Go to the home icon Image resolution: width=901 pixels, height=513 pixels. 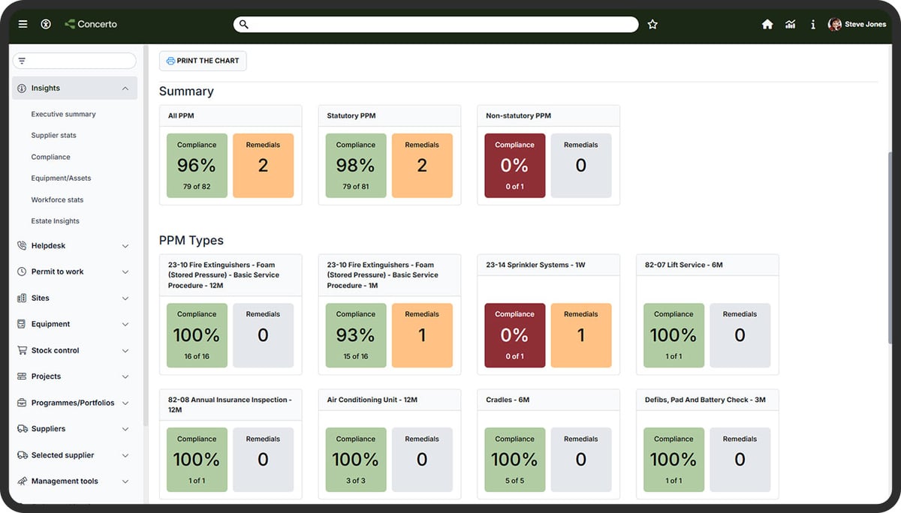coord(767,25)
